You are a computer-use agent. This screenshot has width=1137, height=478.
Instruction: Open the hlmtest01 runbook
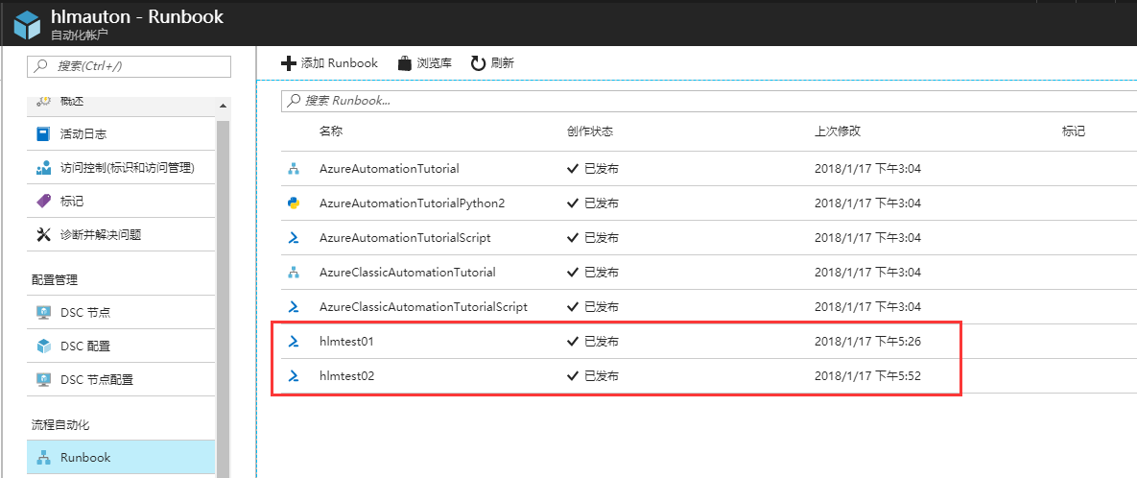coord(346,342)
